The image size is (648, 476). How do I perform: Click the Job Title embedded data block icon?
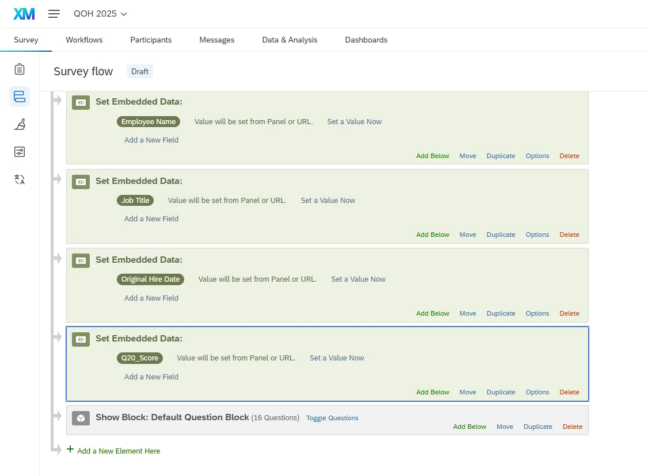coord(81,182)
